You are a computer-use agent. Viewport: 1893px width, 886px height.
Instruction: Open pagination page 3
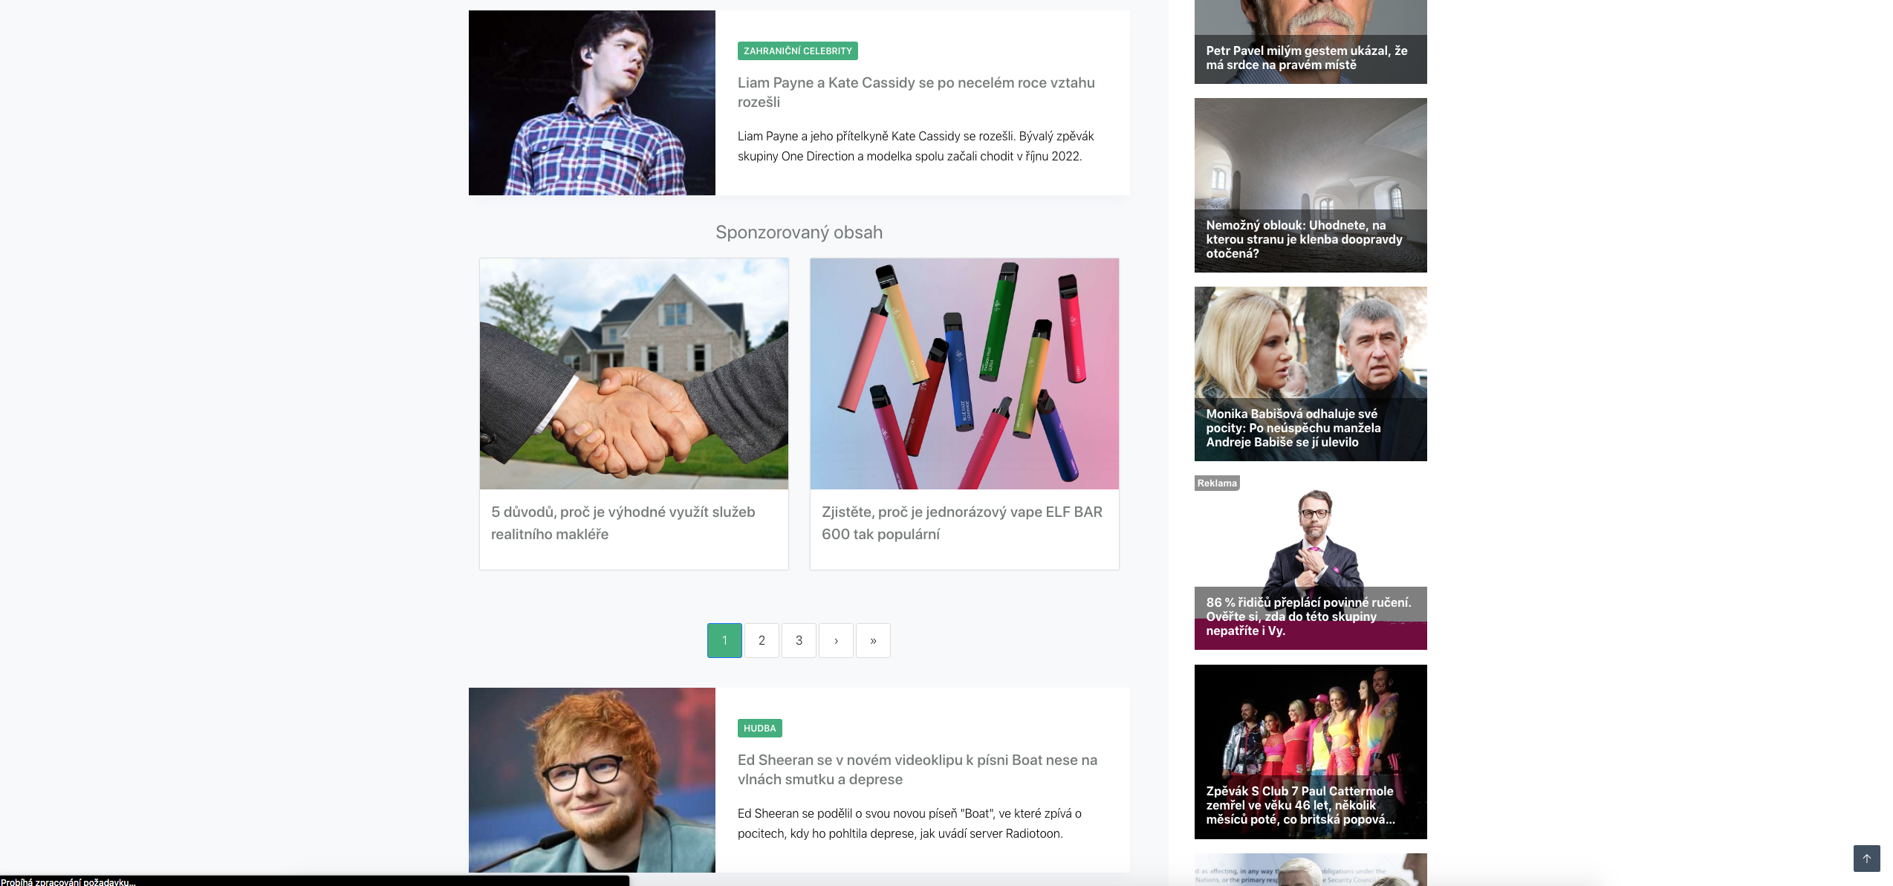(x=799, y=640)
